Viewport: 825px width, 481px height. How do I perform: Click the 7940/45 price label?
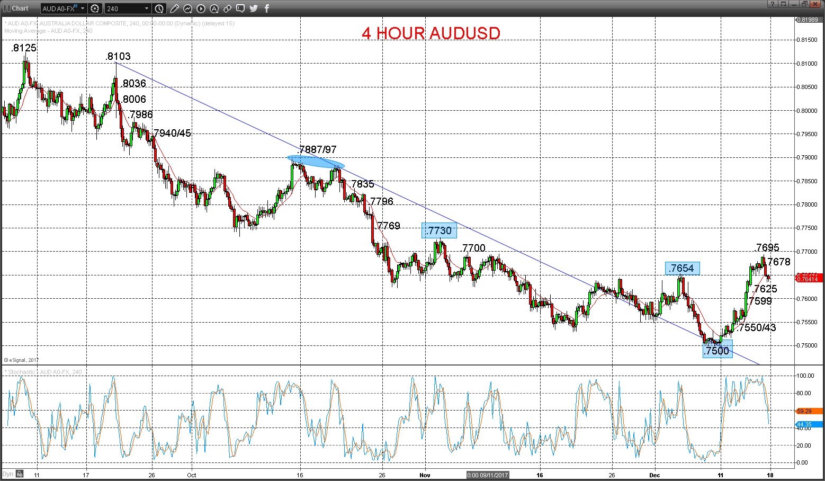coord(172,133)
